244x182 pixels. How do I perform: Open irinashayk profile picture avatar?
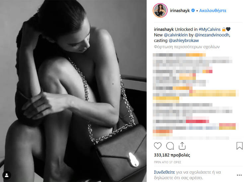pyautogui.click(x=160, y=10)
